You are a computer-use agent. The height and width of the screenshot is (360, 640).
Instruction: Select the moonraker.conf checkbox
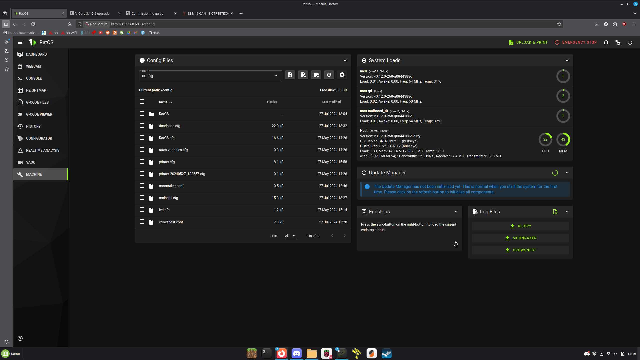click(142, 186)
